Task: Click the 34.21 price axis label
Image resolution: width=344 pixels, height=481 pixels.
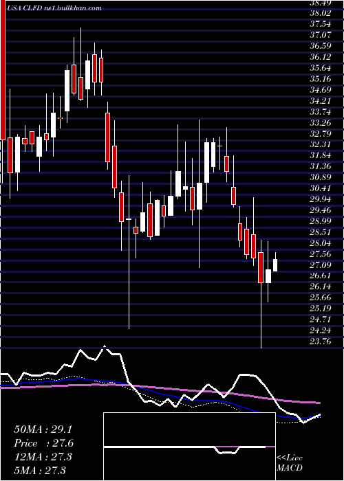Action: [321, 100]
